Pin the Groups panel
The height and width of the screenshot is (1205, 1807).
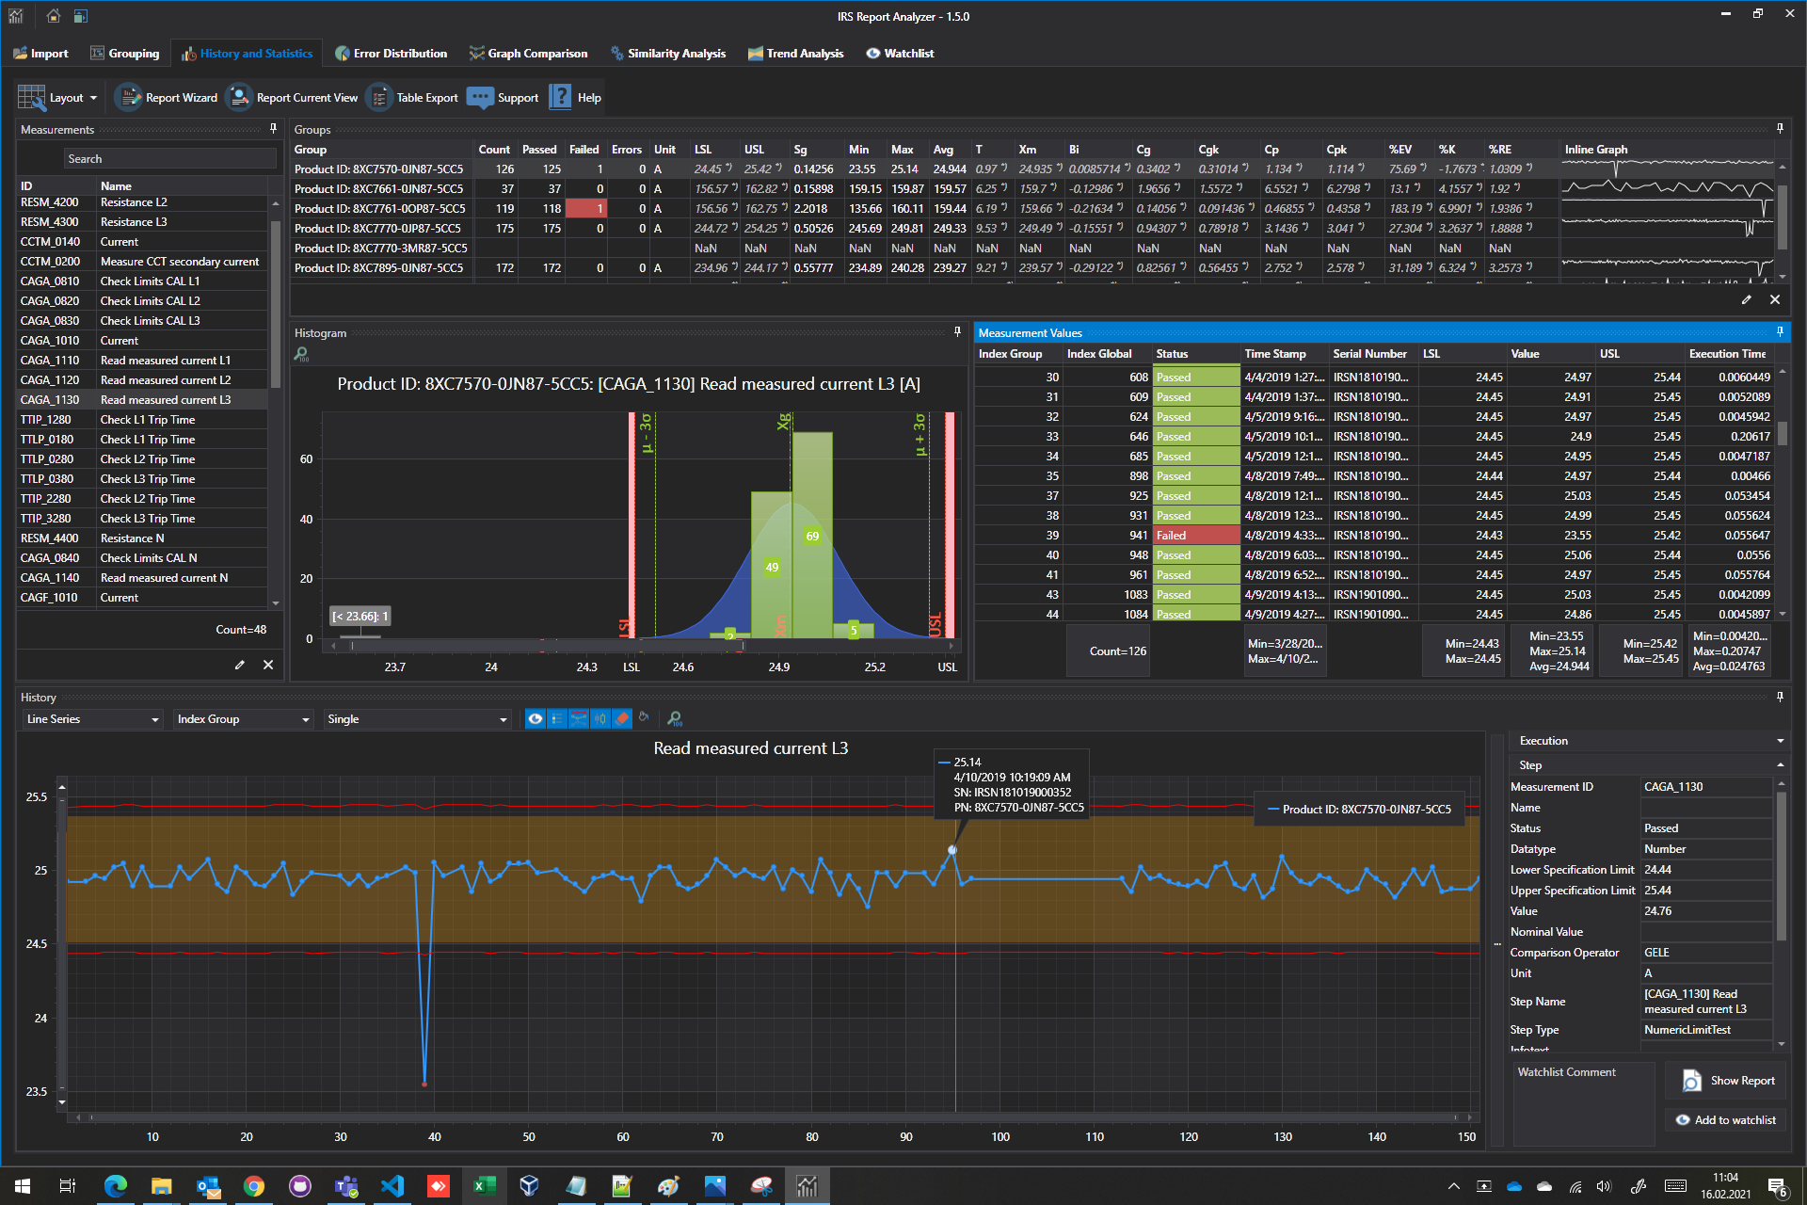point(1780,129)
